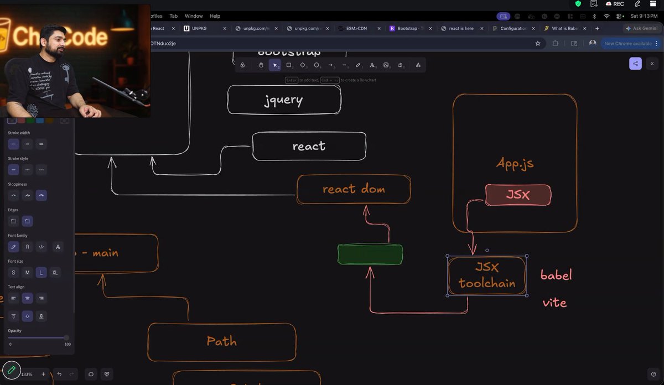Choose thin stroke width
The width and height of the screenshot is (664, 385).
pyautogui.click(x=14, y=144)
